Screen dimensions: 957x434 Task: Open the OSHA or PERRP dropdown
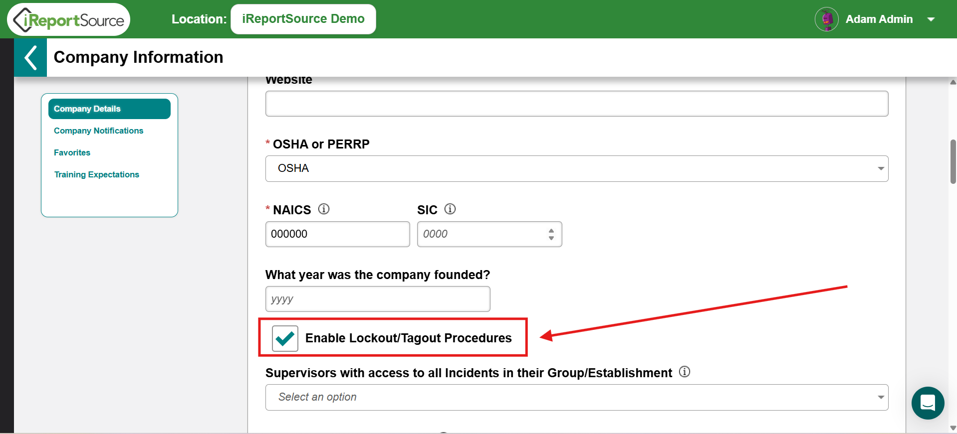point(577,168)
